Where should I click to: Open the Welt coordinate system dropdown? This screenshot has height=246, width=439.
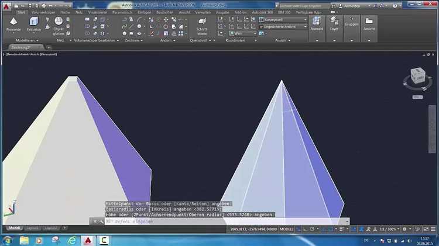pos(243,33)
